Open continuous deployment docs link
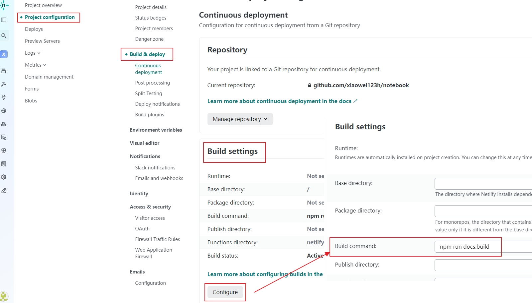The width and height of the screenshot is (532, 303). (282, 101)
